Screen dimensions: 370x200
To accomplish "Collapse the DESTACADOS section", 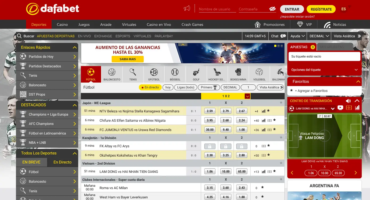I will click(x=75, y=105).
